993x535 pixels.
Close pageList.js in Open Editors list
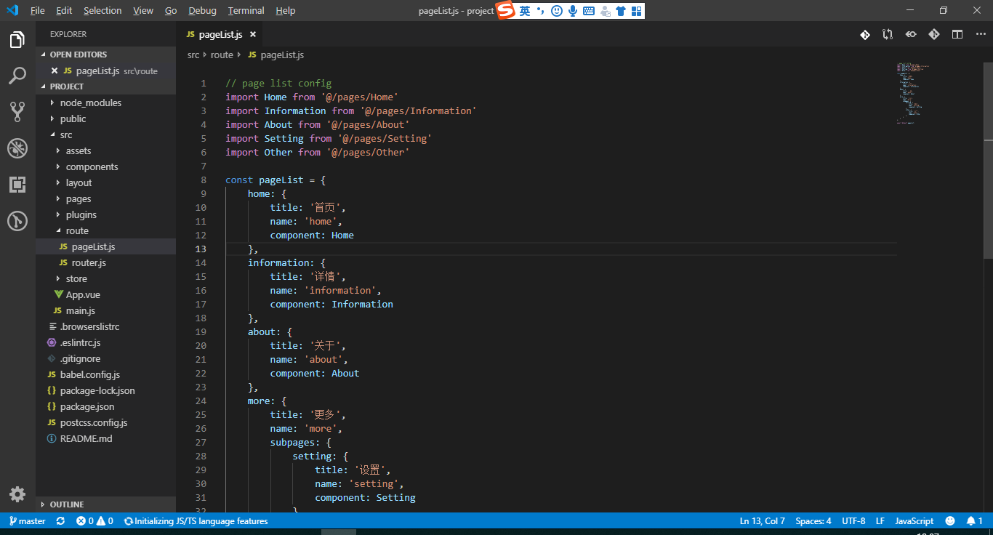pyautogui.click(x=55, y=71)
